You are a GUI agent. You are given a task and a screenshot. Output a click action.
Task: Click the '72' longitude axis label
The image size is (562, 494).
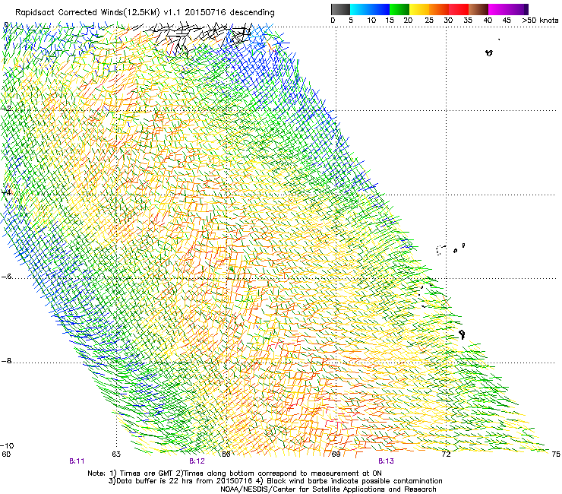pyautogui.click(x=446, y=454)
